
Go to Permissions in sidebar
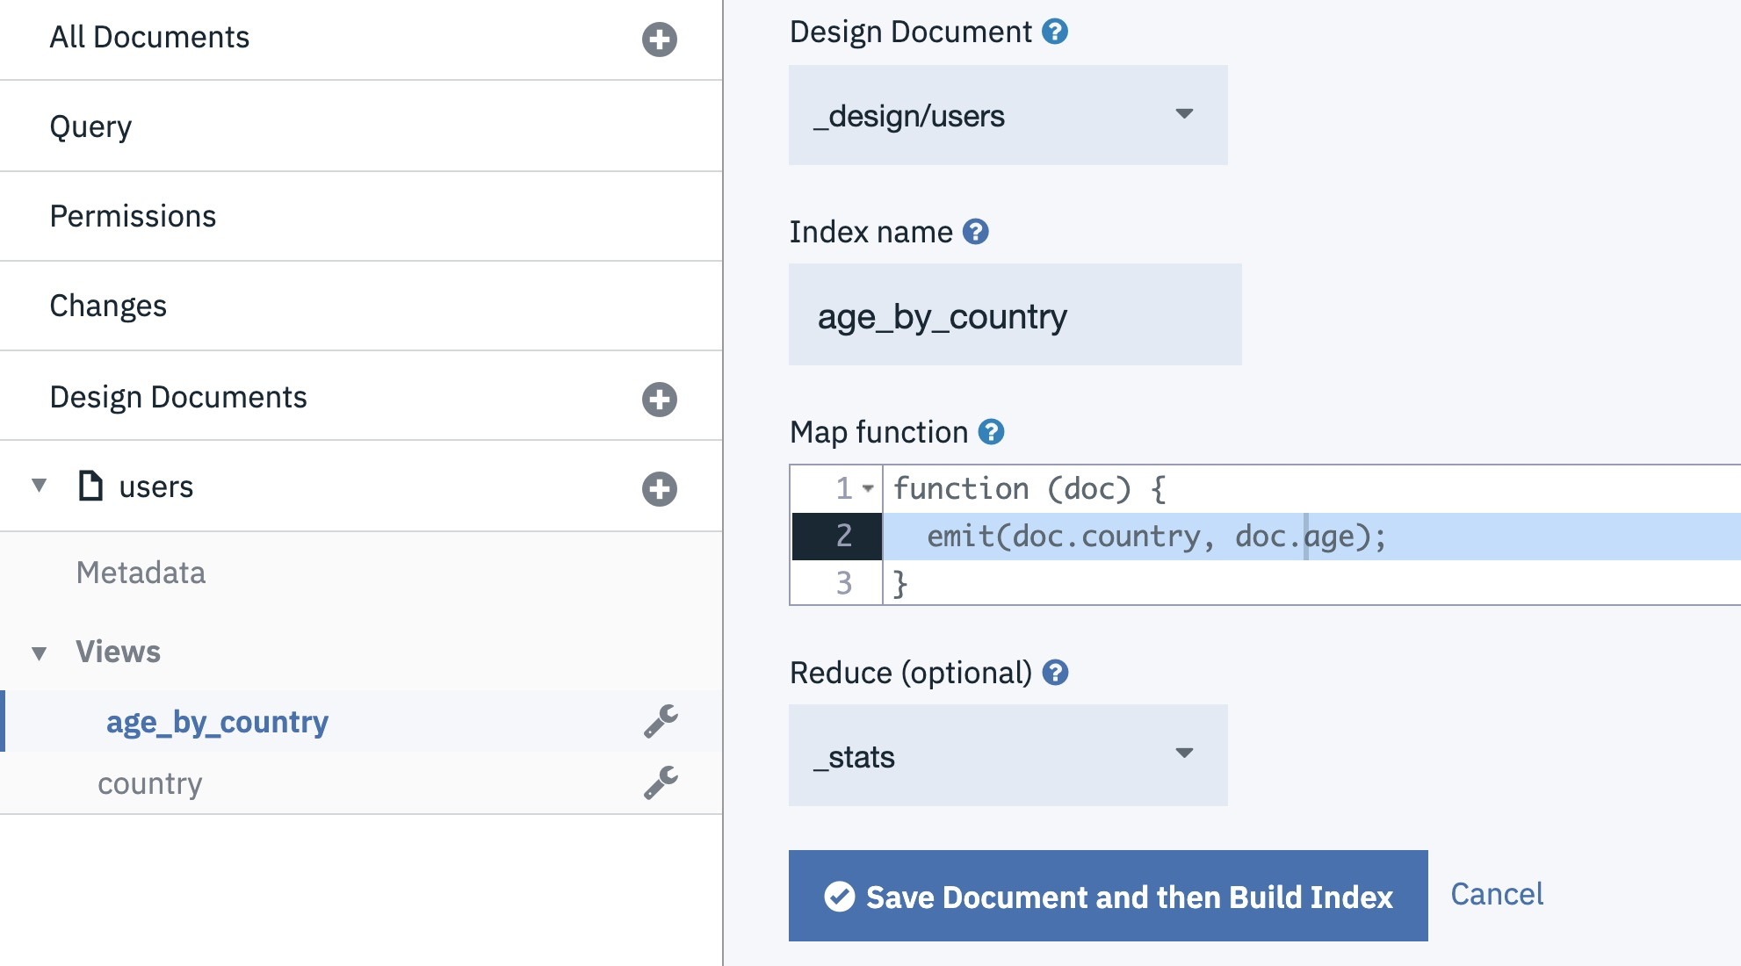pos(133,216)
